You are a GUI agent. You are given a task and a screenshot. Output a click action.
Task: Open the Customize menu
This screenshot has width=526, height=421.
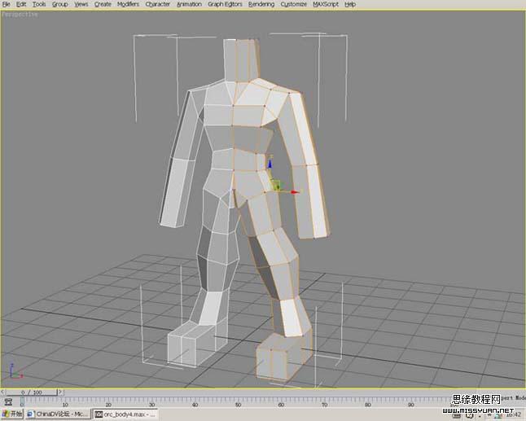coord(293,4)
